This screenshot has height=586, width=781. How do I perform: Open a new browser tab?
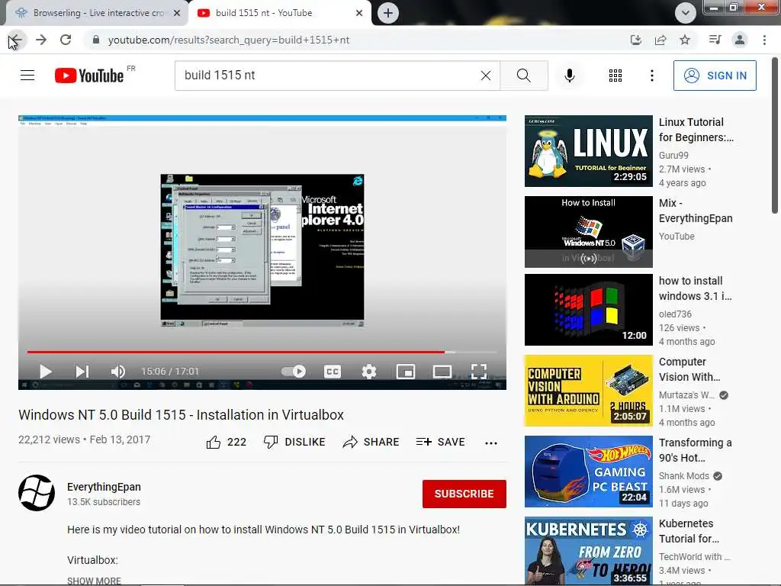[388, 13]
